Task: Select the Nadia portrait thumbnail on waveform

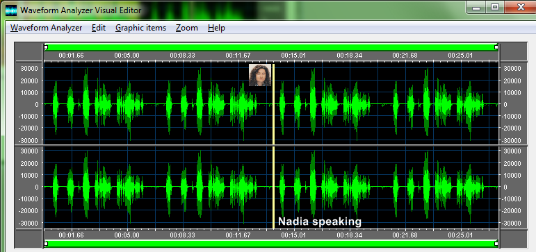Action: pyautogui.click(x=260, y=75)
